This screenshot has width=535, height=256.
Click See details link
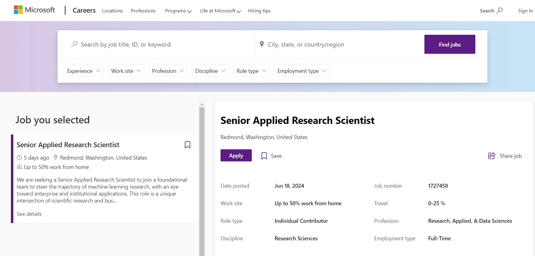[29, 214]
